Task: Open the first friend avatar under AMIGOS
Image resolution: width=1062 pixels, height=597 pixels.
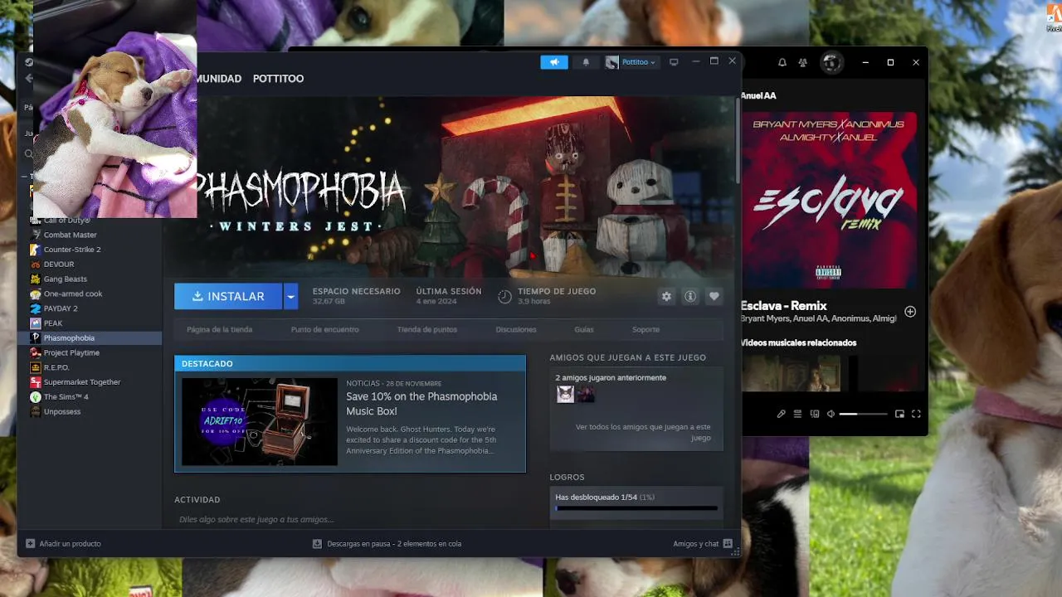Action: [x=565, y=394]
